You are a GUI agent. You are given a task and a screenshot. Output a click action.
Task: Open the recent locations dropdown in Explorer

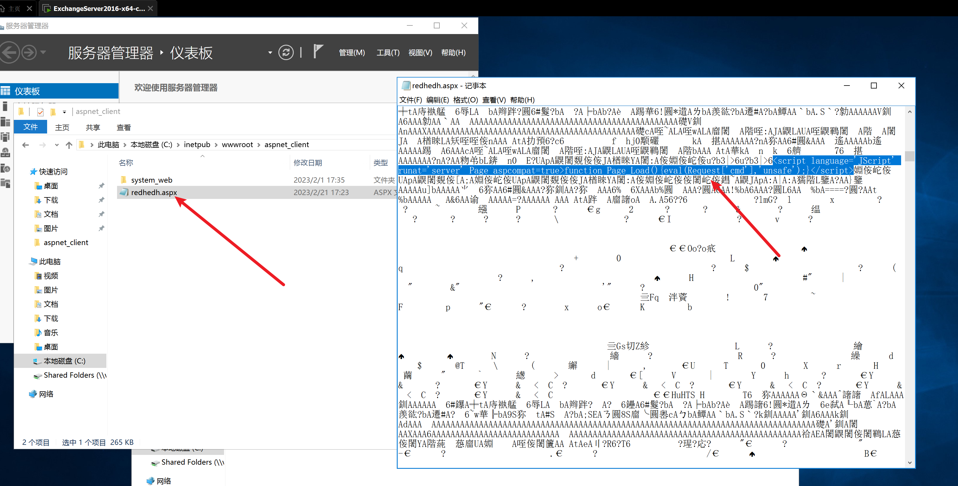[57, 145]
